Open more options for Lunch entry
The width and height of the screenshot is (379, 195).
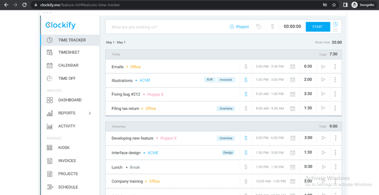coord(335,167)
